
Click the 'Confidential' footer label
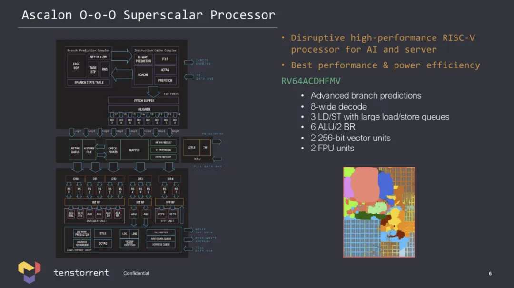pyautogui.click(x=136, y=273)
